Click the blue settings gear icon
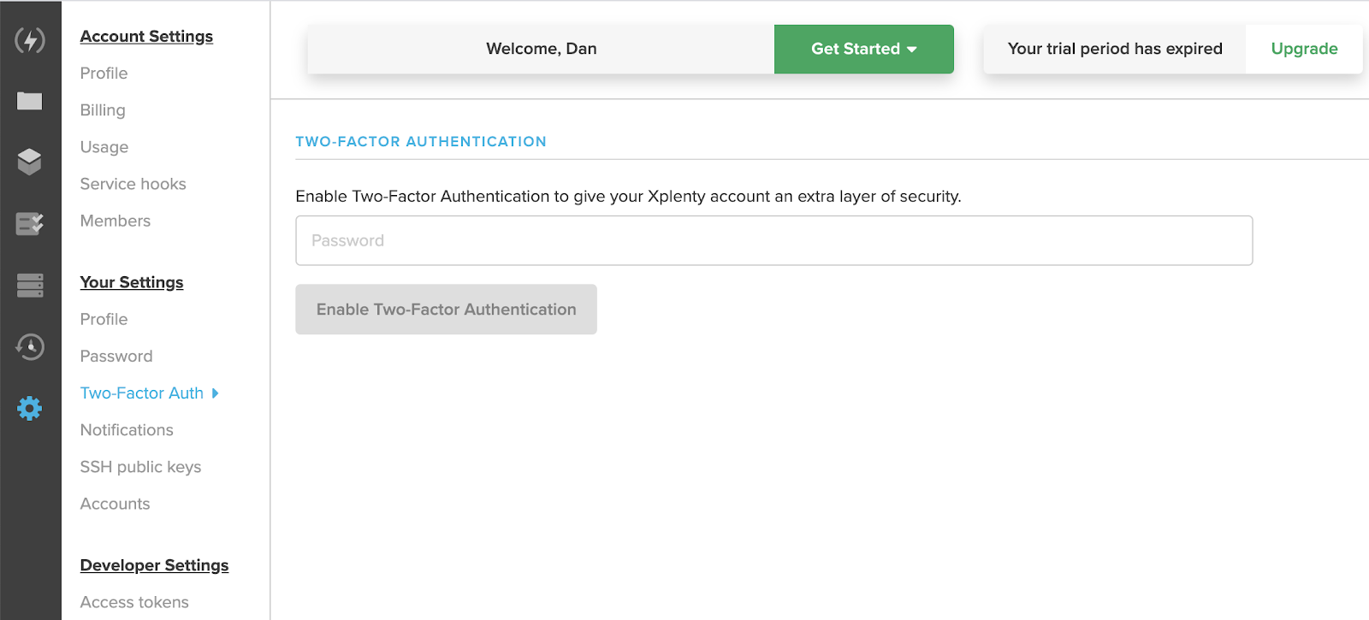This screenshot has height=620, width=1369. click(30, 408)
